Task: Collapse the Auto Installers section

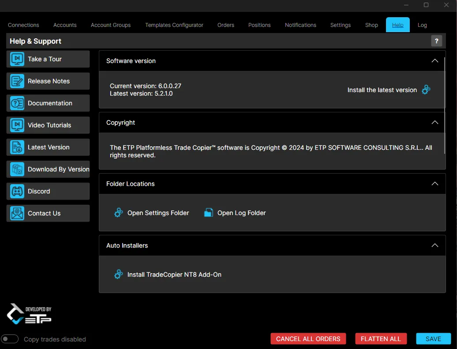Action: click(435, 245)
